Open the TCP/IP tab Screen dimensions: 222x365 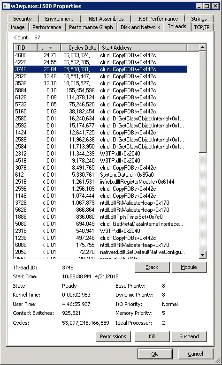point(202,27)
